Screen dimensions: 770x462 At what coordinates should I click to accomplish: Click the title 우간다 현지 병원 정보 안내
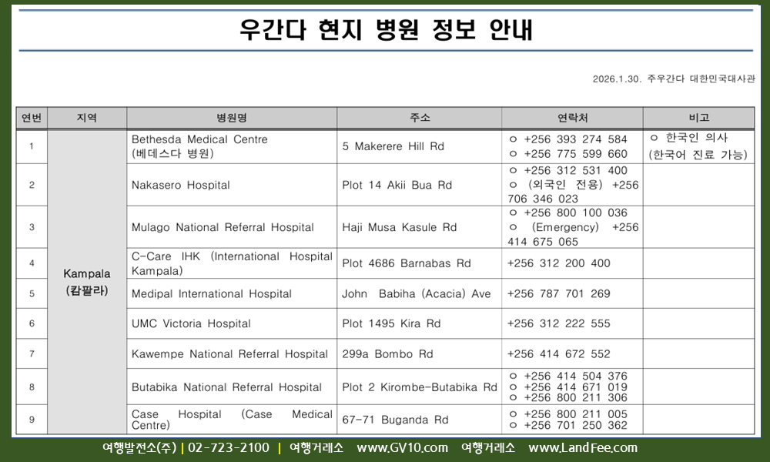[385, 31]
